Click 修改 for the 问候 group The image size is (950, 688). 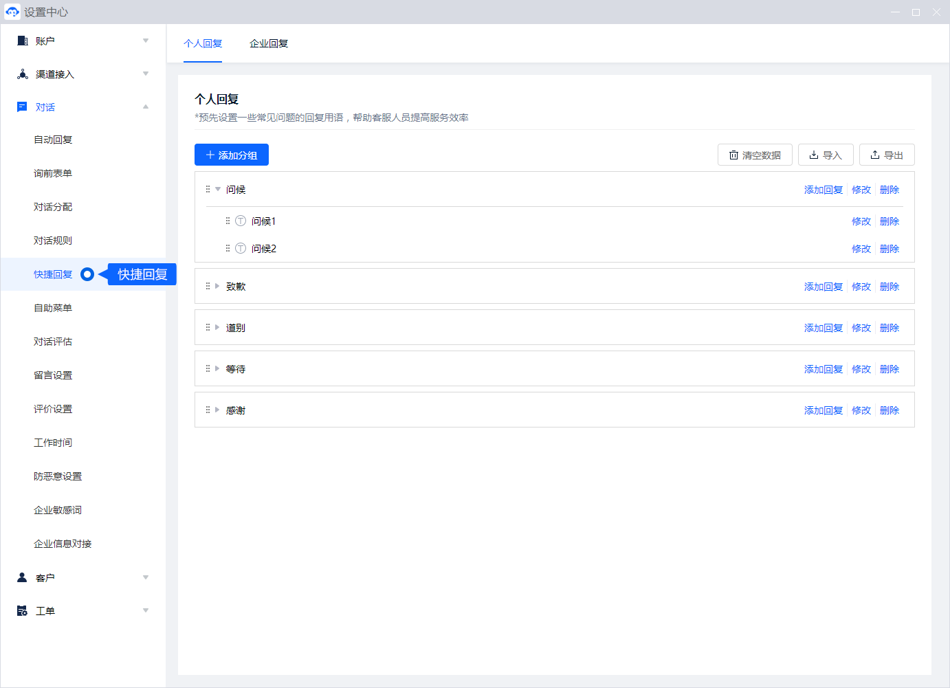click(861, 190)
